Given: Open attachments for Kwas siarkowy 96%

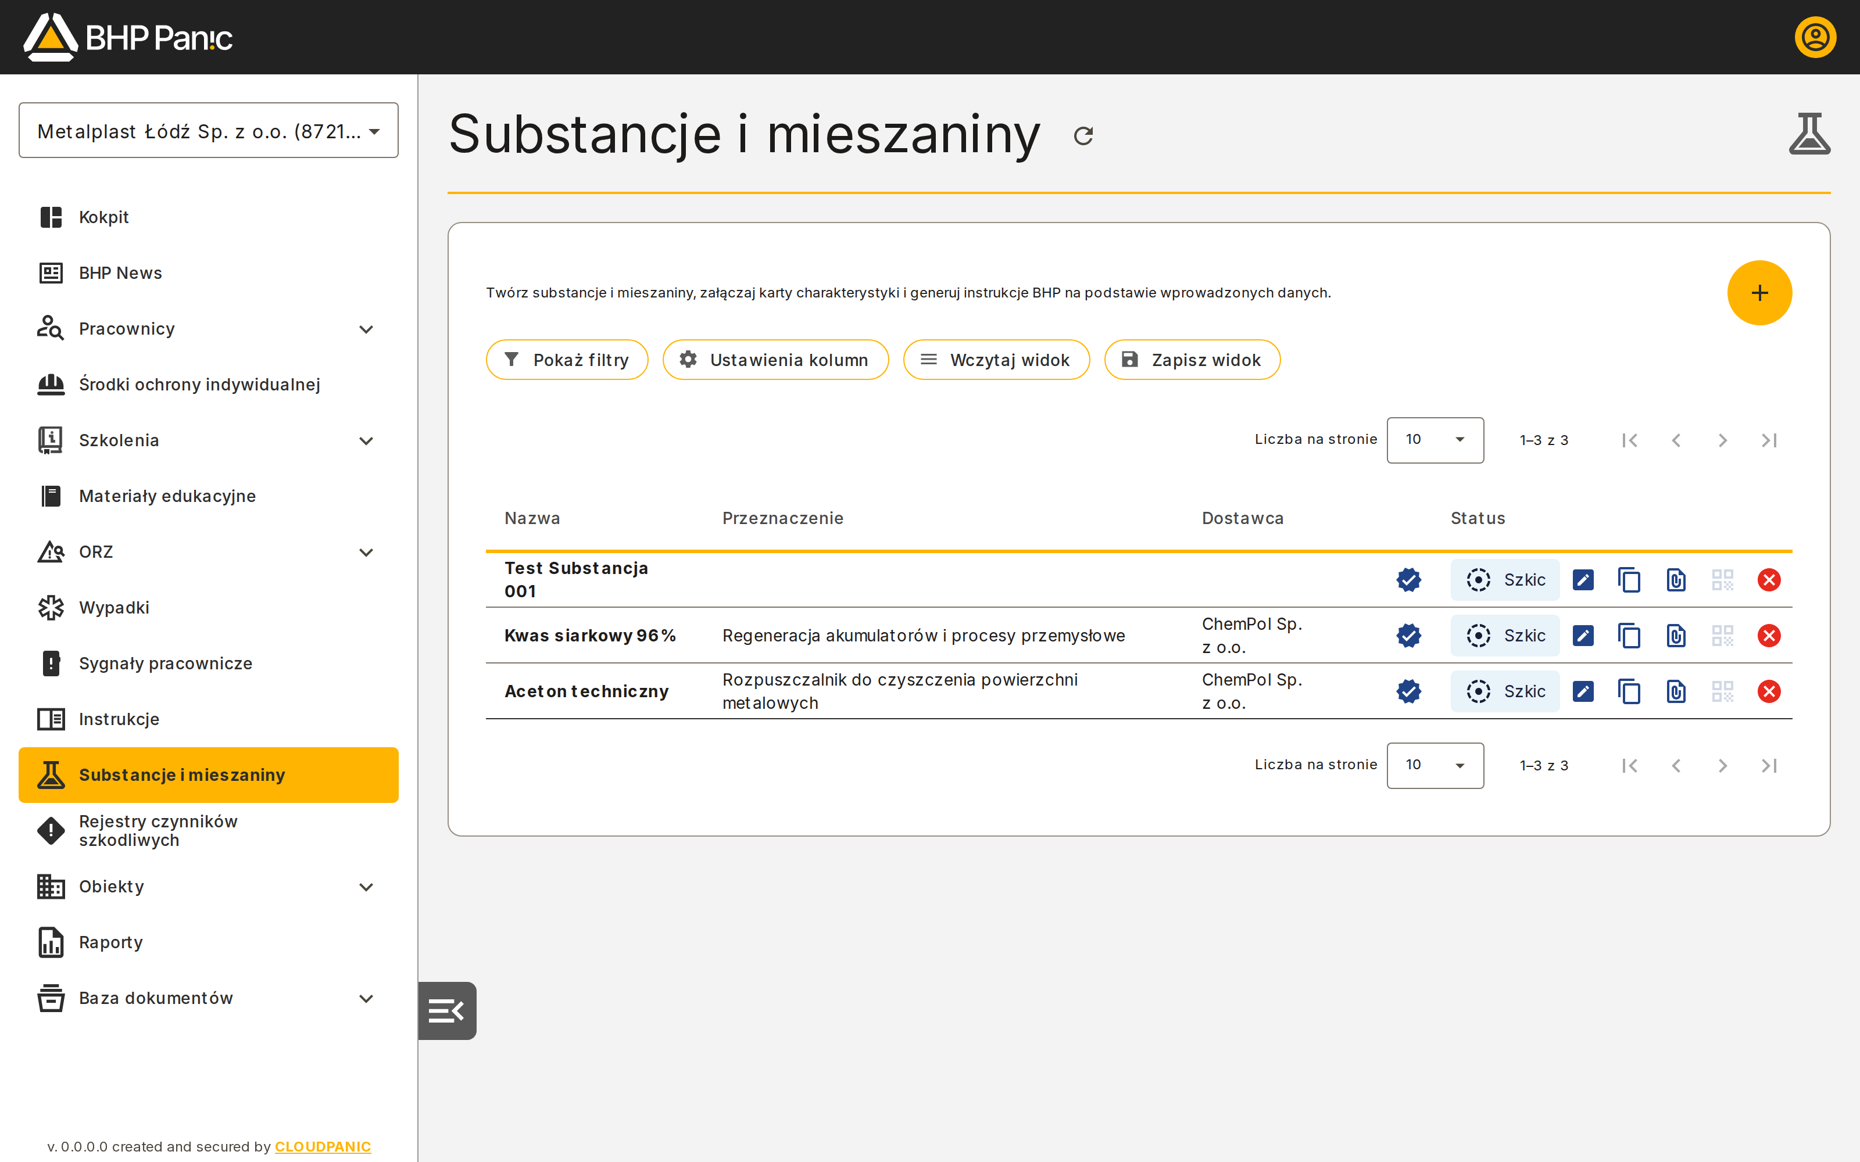Looking at the screenshot, I should [x=1676, y=636].
